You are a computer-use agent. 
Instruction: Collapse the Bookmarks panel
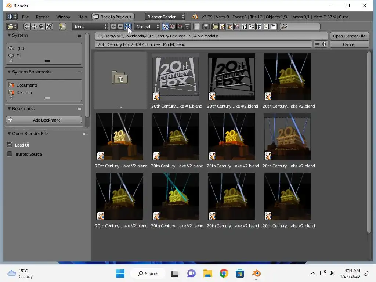coord(9,108)
